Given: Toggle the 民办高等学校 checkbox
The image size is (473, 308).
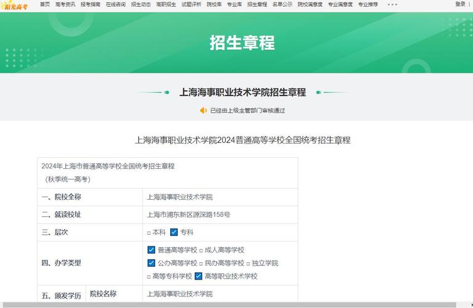Looking at the screenshot, I should click(x=201, y=264).
